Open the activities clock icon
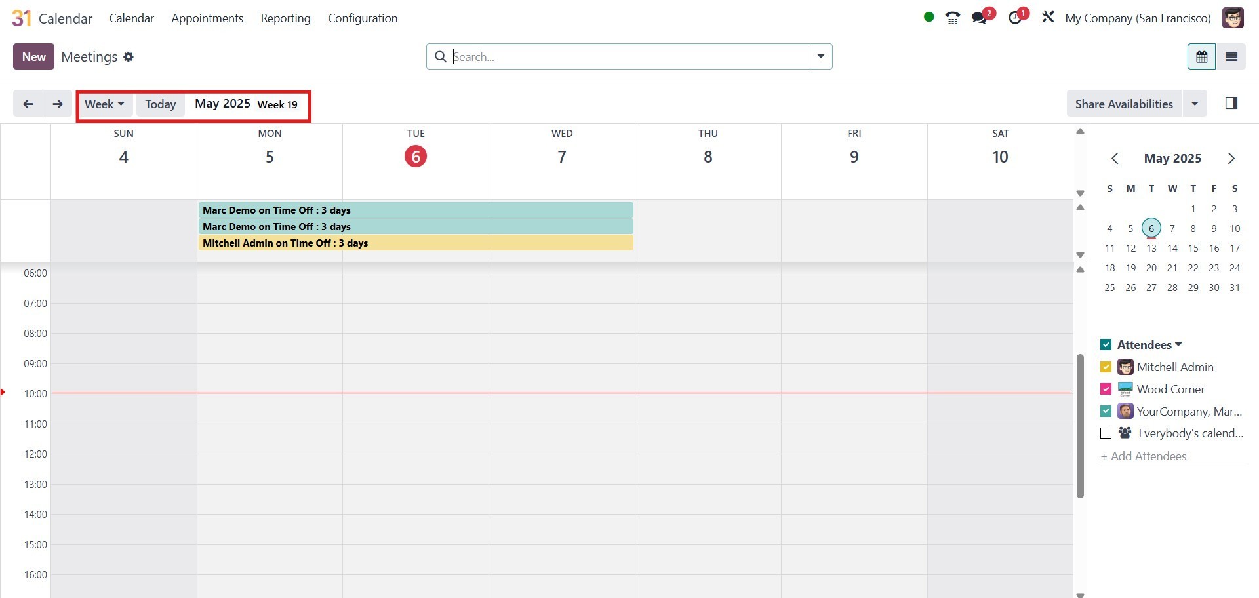This screenshot has height=598, width=1259. 1015,18
